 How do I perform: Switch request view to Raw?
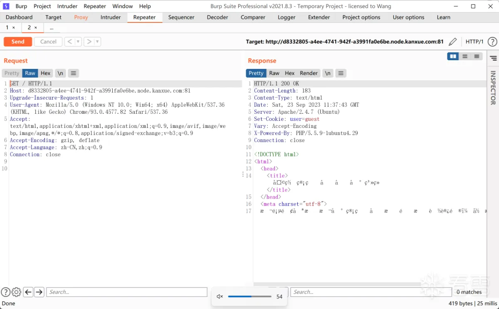click(x=30, y=73)
